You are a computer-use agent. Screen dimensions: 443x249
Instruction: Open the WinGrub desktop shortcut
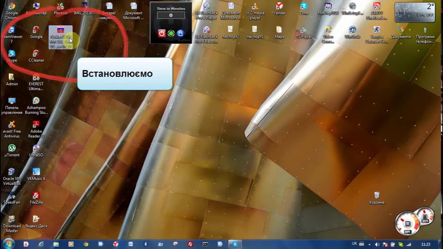click(x=352, y=32)
